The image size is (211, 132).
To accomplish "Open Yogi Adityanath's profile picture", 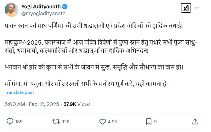I will click(11, 10).
